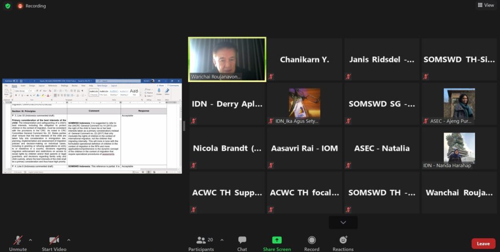Click the Word vertical scrollbar
500x252 pixels.
click(181, 137)
